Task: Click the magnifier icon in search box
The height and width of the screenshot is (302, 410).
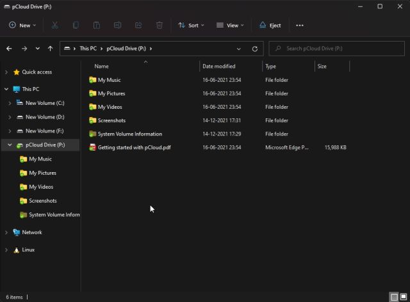Action: pos(278,49)
